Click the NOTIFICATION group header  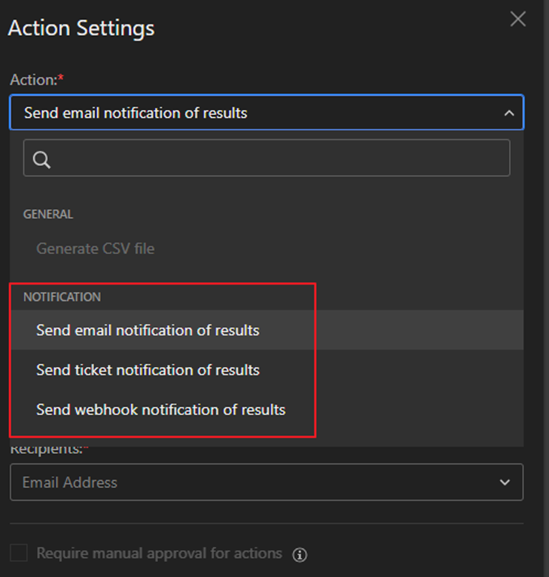62,297
